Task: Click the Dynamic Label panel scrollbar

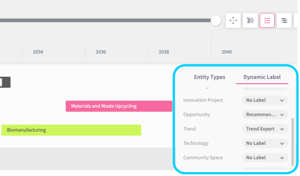Action: (292, 140)
